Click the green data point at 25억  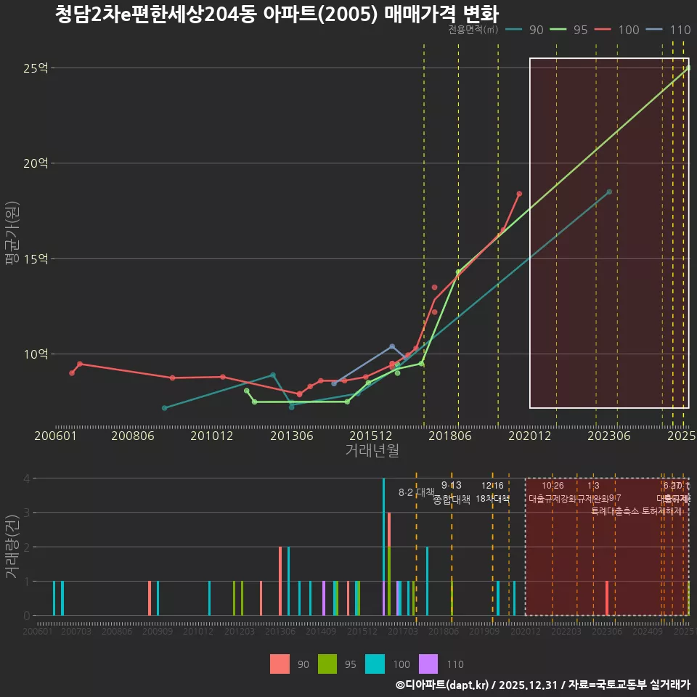688,68
